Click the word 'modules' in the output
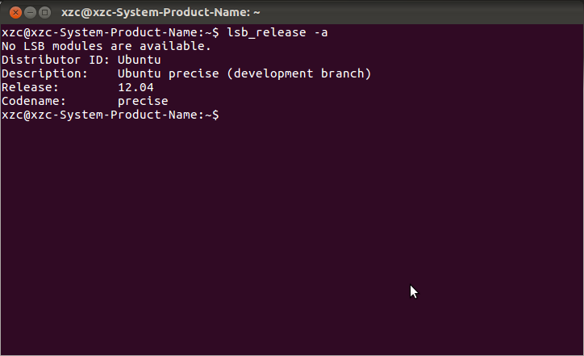 77,46
